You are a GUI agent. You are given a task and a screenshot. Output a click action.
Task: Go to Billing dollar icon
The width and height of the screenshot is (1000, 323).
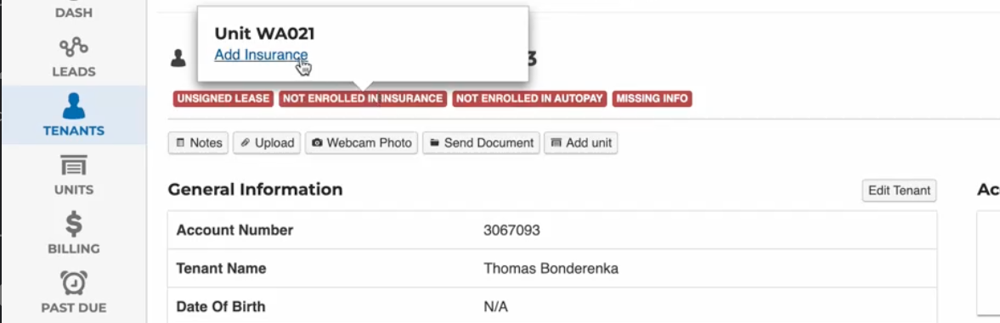(x=73, y=225)
